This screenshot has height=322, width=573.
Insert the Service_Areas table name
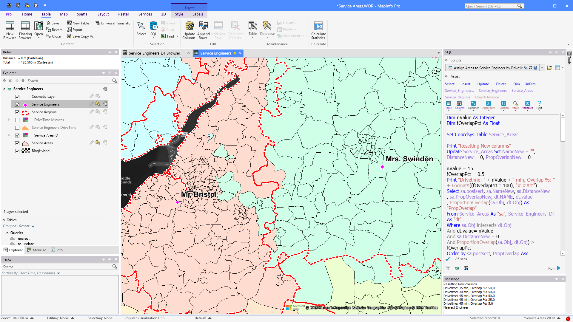[522, 91]
